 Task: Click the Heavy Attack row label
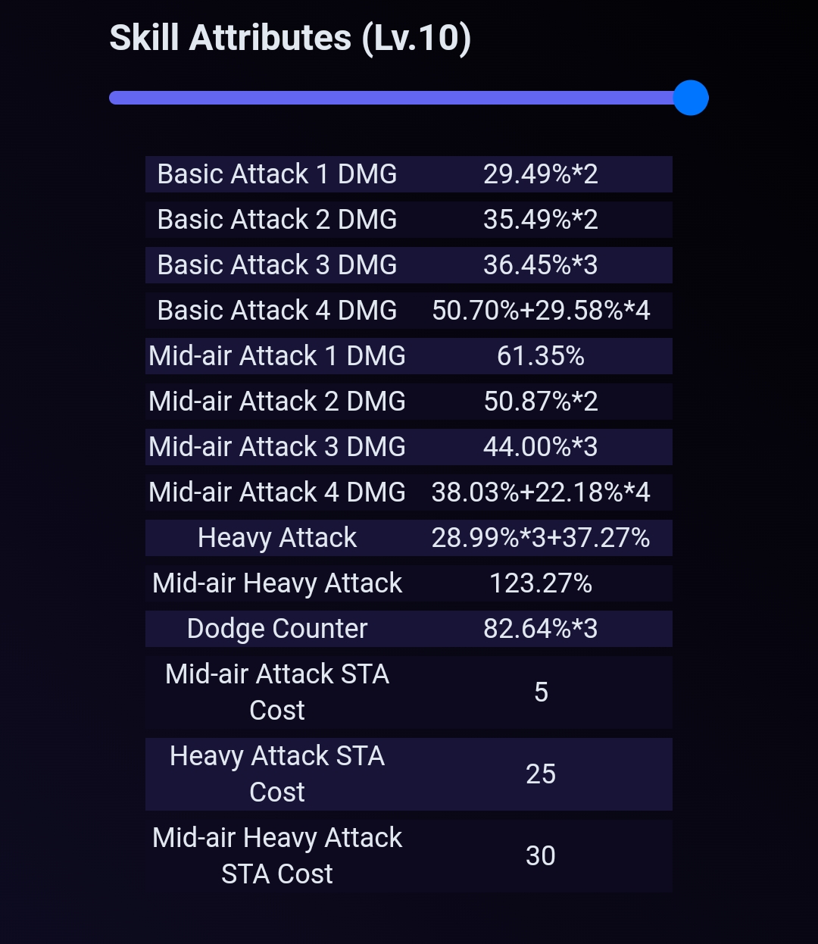pos(277,538)
